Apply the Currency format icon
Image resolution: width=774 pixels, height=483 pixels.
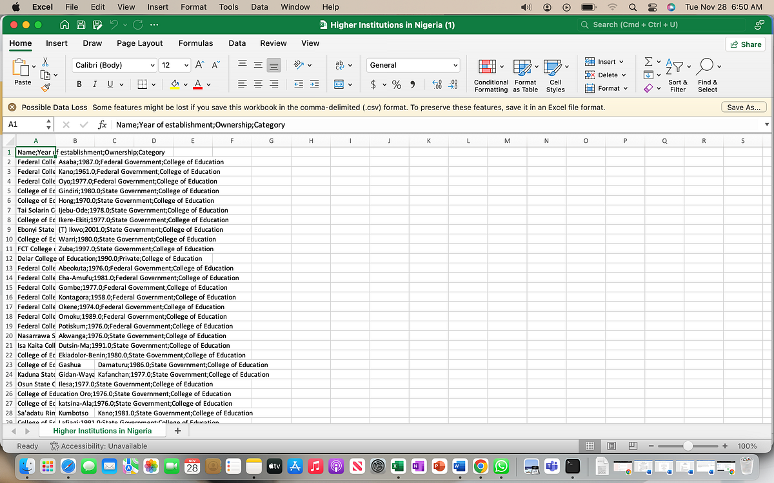(374, 84)
